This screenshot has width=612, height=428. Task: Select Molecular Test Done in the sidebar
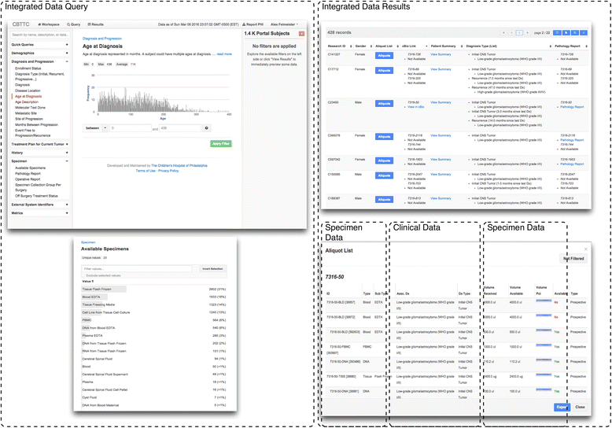(30, 107)
